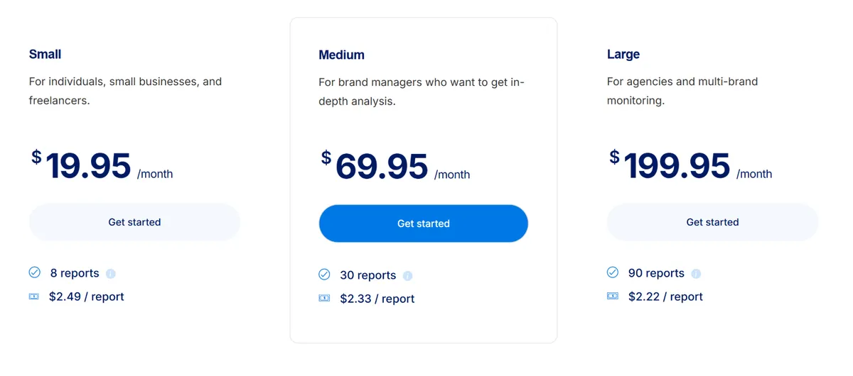Get started with the Small plan
Screen dimensions: 853x376
tap(134, 222)
